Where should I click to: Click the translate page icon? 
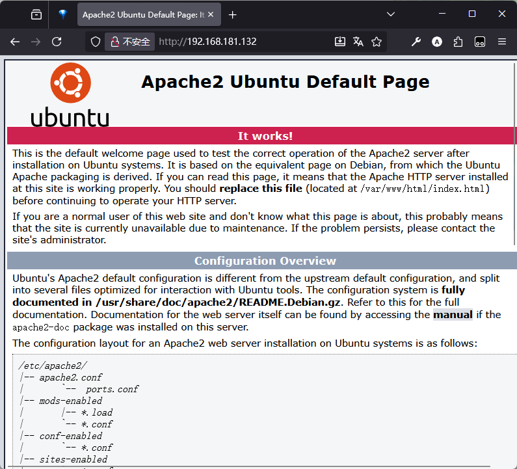[x=358, y=42]
